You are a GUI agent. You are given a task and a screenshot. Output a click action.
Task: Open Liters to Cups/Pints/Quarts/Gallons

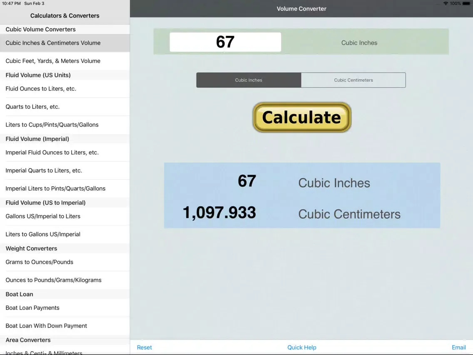click(x=65, y=125)
